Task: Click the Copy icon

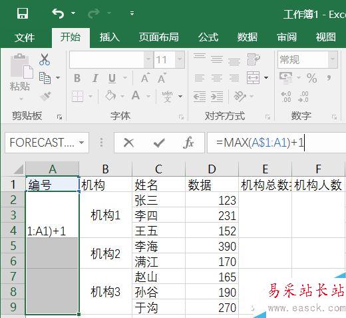Action: click(x=45, y=78)
